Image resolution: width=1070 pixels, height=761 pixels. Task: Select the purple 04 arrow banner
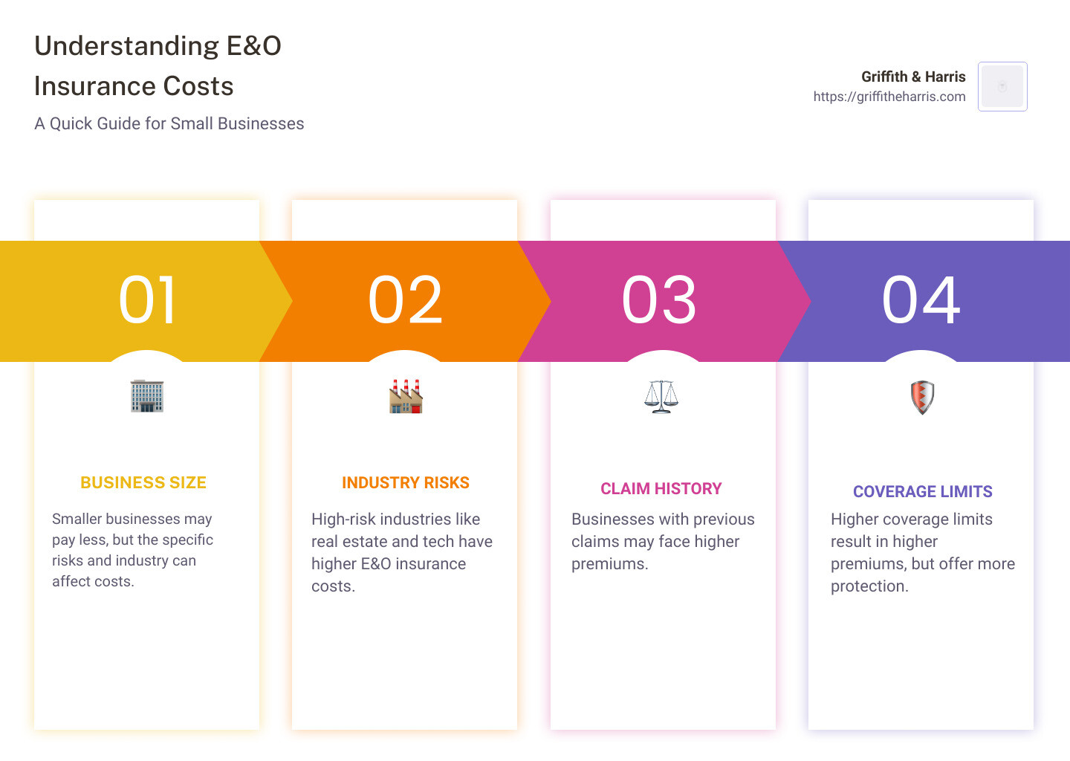tap(921, 300)
